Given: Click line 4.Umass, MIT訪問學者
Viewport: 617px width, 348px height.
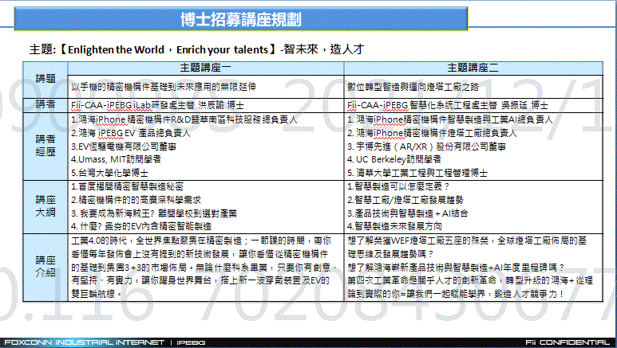Looking at the screenshot, I should click(x=116, y=159).
